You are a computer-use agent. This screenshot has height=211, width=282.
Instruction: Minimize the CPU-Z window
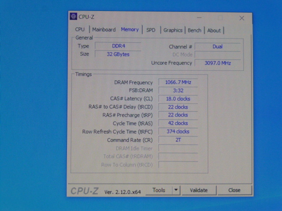tap(199, 18)
